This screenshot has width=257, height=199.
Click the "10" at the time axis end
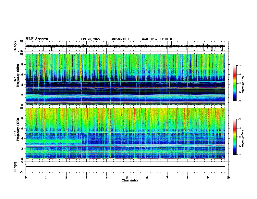click(x=228, y=178)
